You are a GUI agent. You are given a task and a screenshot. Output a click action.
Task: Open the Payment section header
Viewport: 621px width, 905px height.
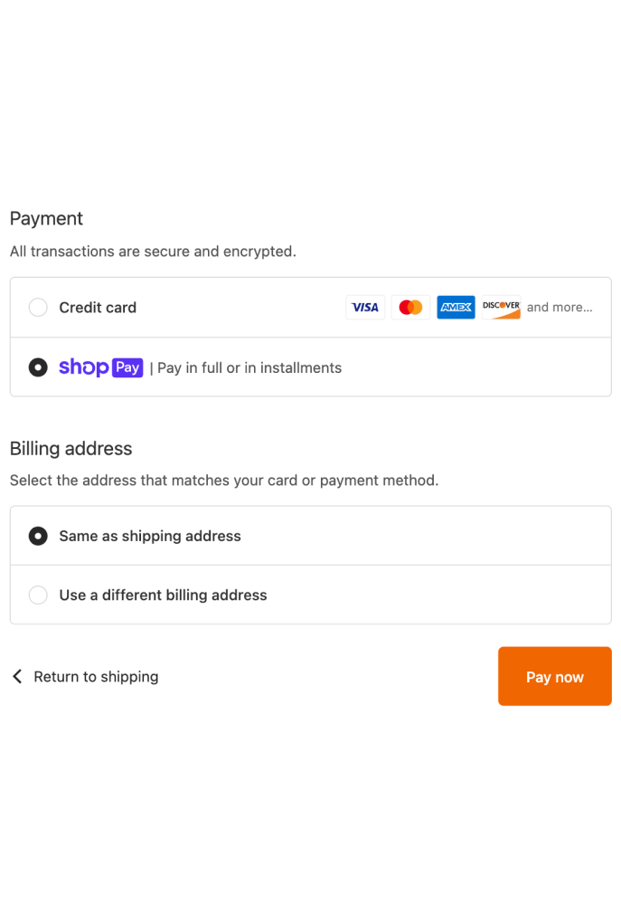(46, 218)
